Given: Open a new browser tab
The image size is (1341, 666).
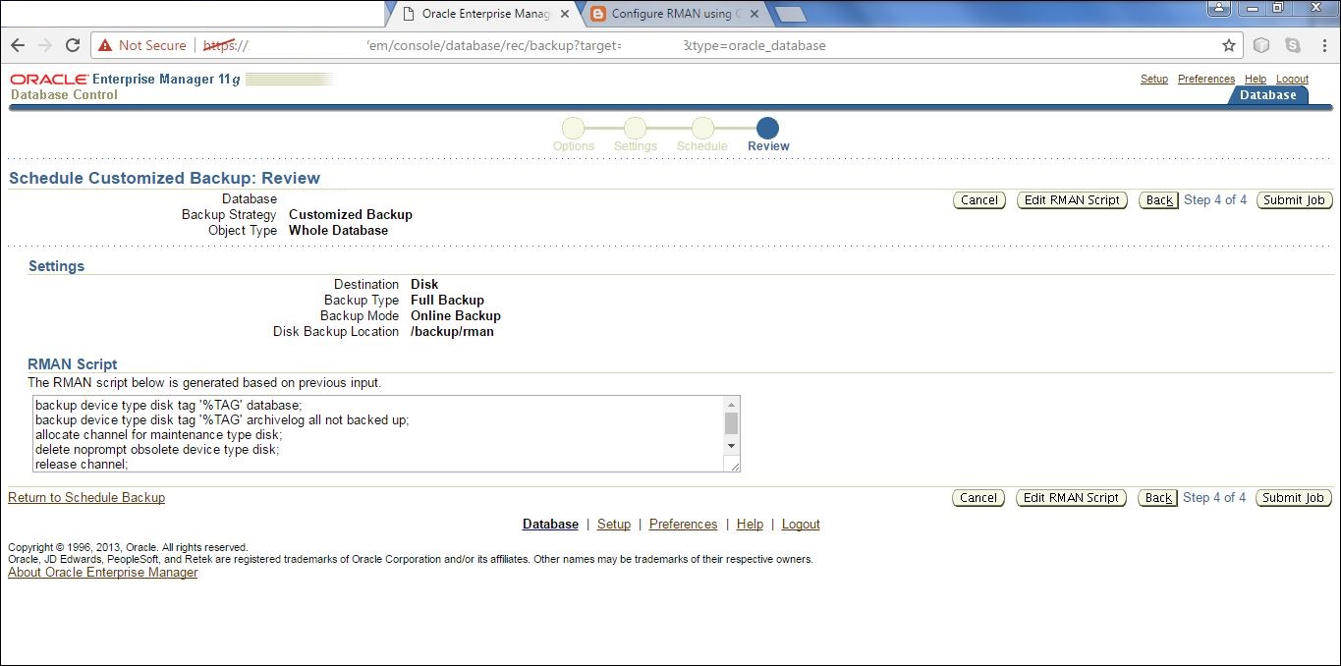Looking at the screenshot, I should 790,15.
